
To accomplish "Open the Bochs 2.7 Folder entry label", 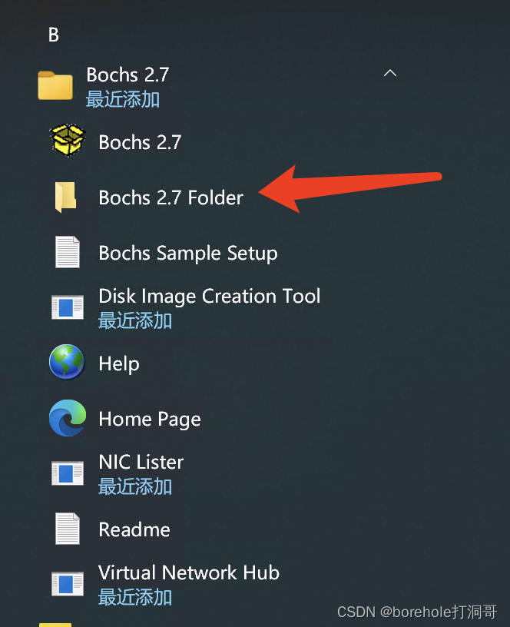I will pos(171,197).
